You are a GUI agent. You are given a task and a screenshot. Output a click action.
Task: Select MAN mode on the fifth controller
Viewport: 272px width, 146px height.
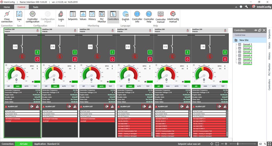tap(168, 86)
